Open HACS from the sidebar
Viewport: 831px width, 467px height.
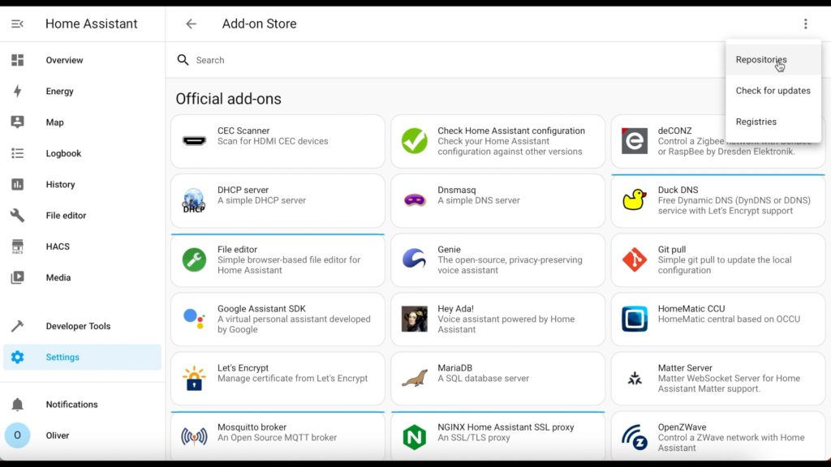click(82, 246)
